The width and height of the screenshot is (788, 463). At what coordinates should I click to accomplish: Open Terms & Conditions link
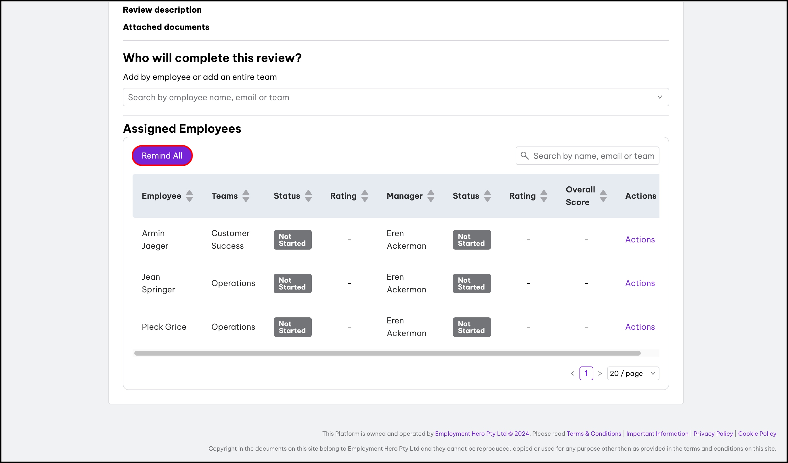pos(594,434)
